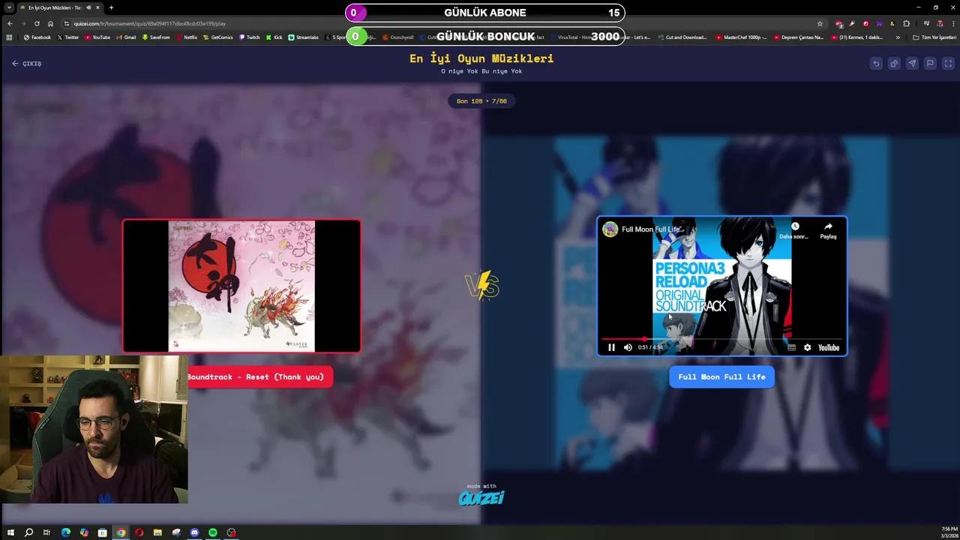Click the paper plane share icon
The width and height of the screenshot is (960, 540).
click(x=912, y=64)
